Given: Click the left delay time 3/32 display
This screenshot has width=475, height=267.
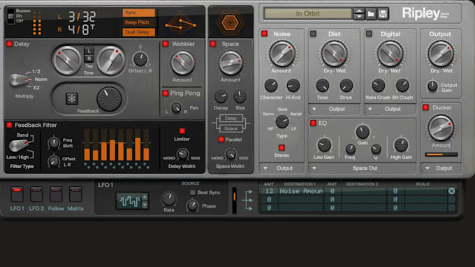Looking at the screenshot, I should click(x=82, y=17).
